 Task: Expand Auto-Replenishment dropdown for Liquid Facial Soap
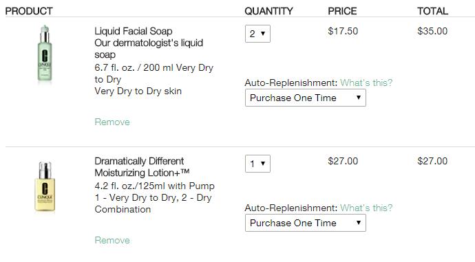pos(306,98)
